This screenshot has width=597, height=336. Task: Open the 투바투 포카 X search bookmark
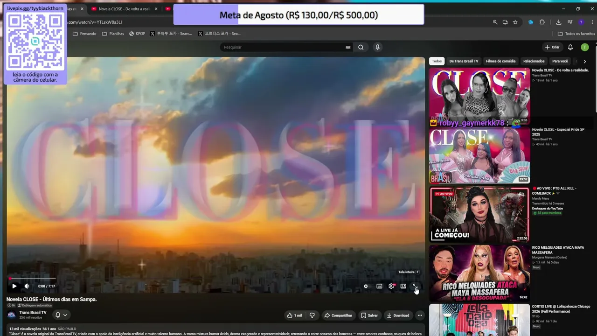point(171,34)
